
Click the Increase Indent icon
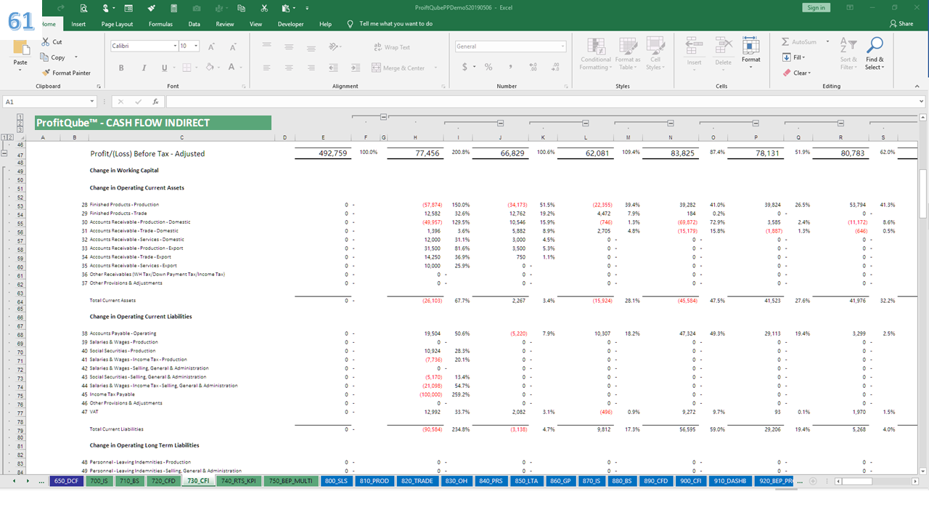356,68
